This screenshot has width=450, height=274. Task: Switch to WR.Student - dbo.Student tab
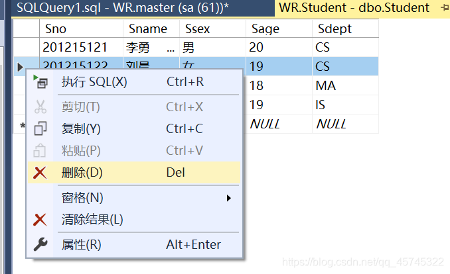click(x=362, y=8)
